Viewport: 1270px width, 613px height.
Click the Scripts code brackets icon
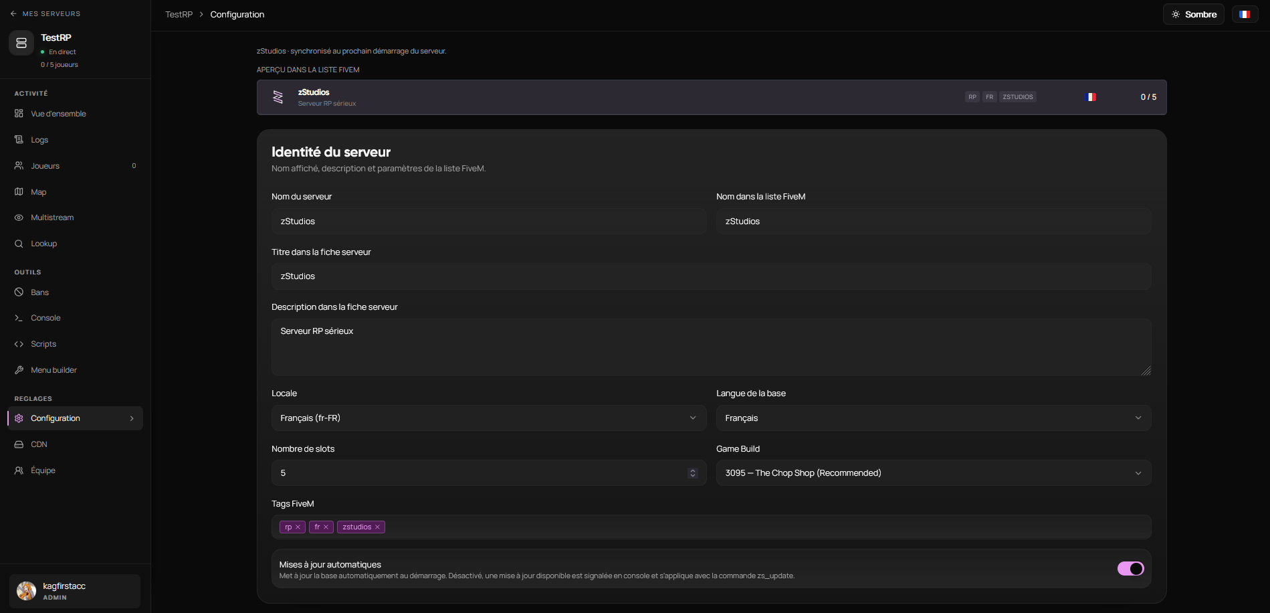(19, 344)
